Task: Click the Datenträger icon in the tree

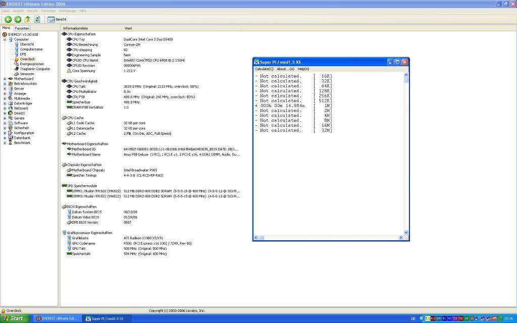Action: tap(11, 103)
